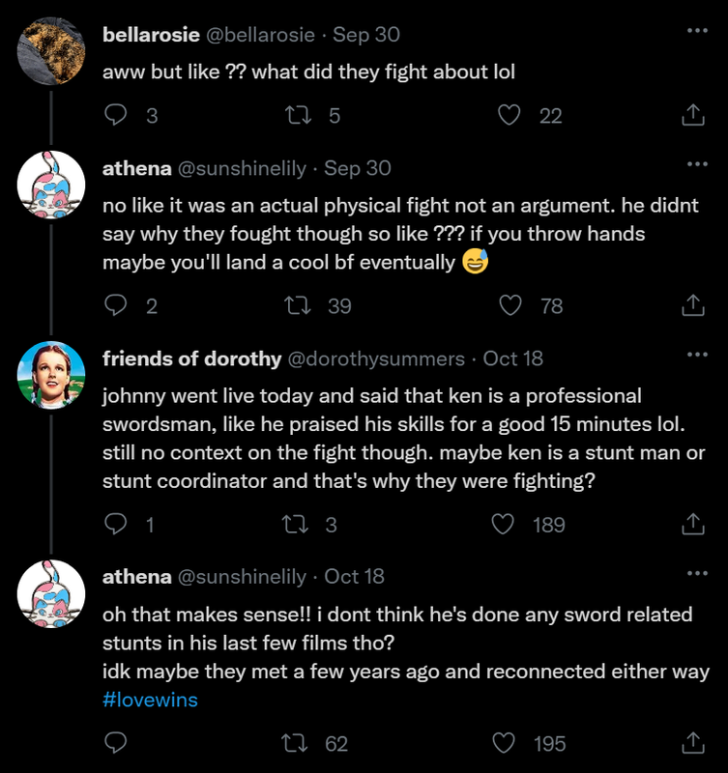This screenshot has width=728, height=773.
Task: Reply to bellarosie's tweet
Action: tap(116, 116)
